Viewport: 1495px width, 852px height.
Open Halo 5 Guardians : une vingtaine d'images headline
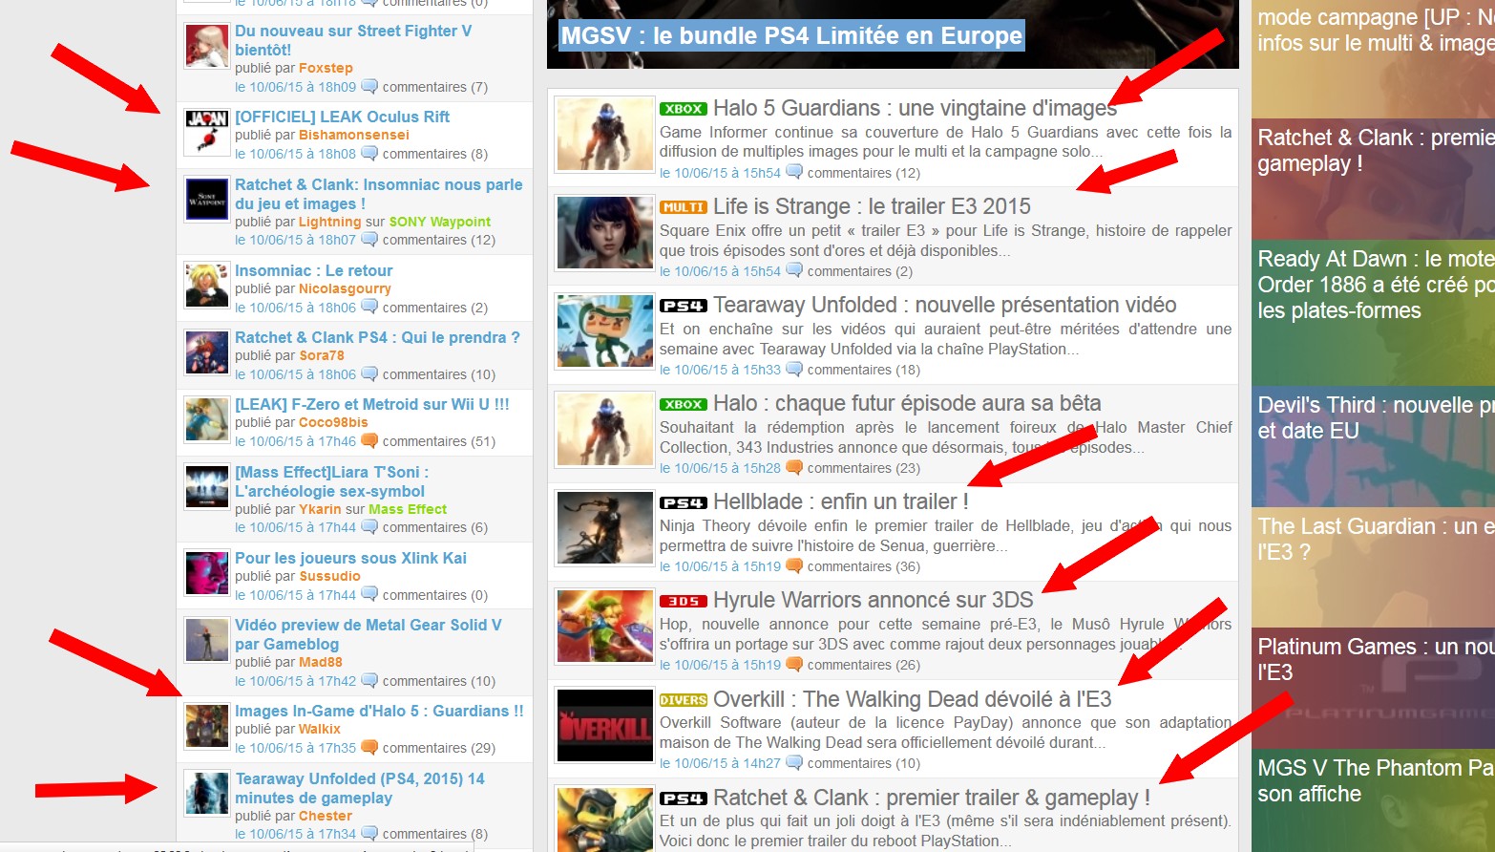coord(915,108)
